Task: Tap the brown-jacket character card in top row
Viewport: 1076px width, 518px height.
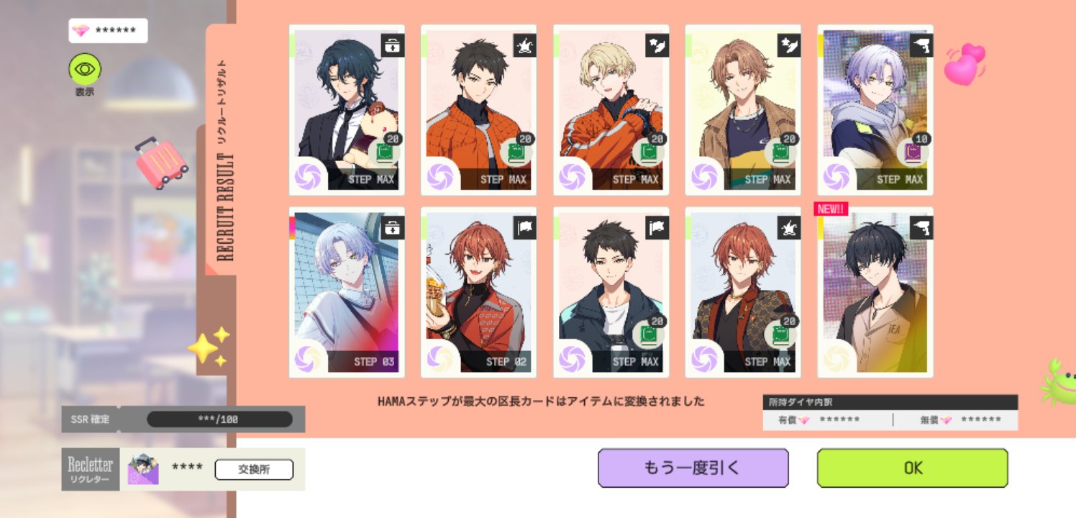Action: tap(743, 110)
